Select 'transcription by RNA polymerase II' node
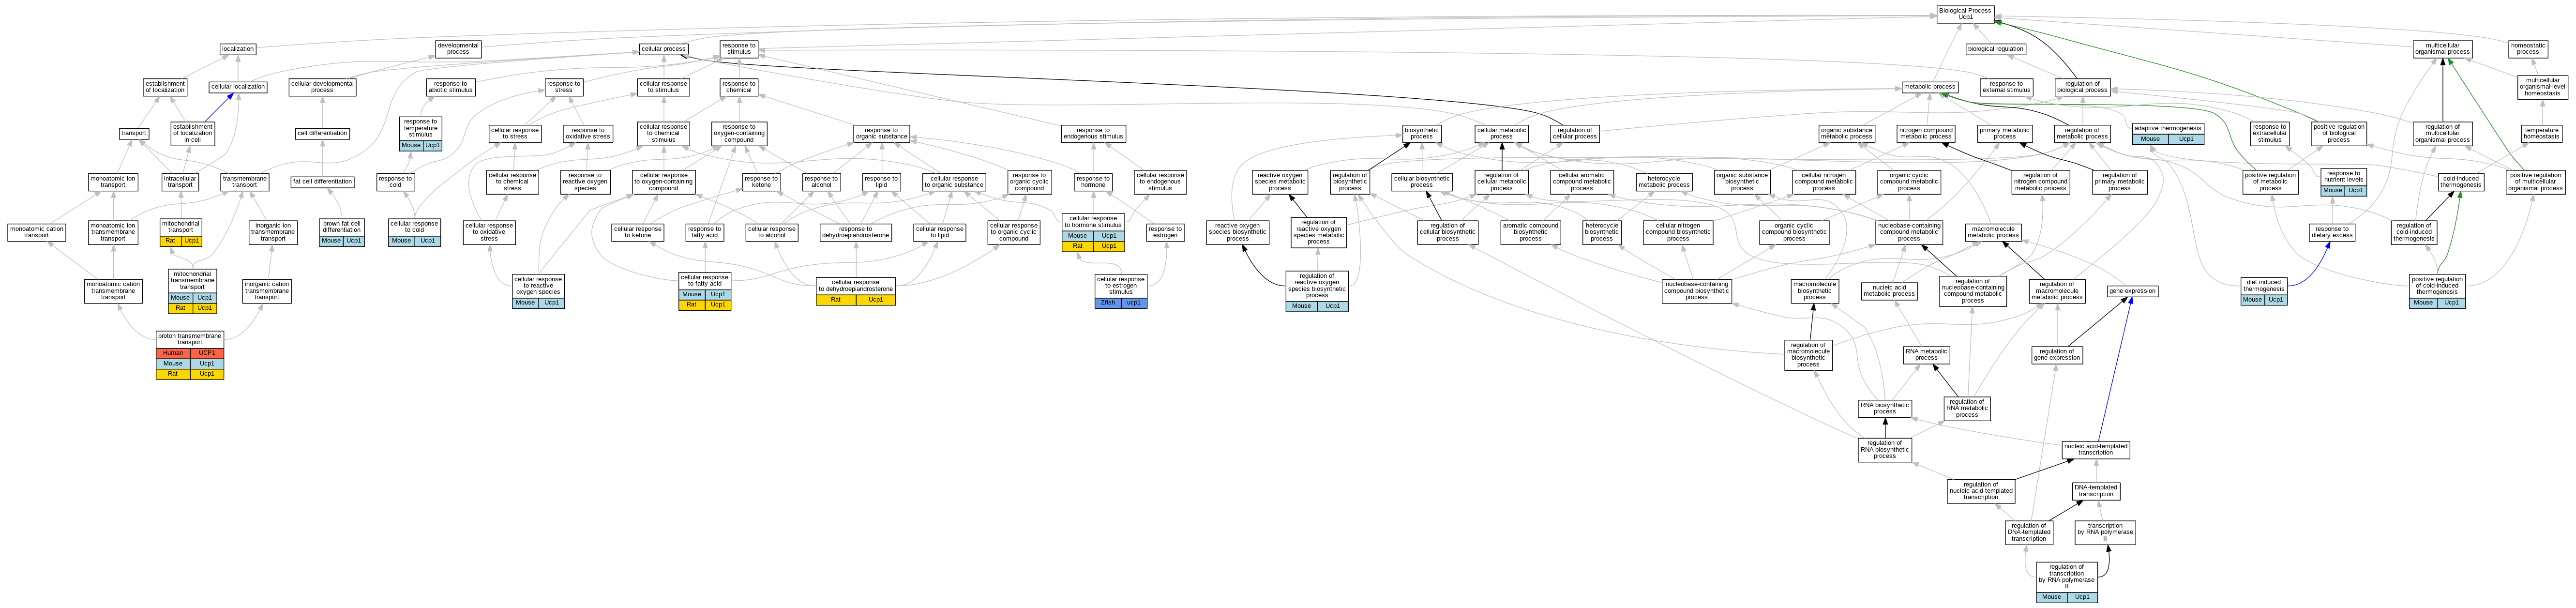This screenshot has width=2576, height=608. click(x=2105, y=532)
